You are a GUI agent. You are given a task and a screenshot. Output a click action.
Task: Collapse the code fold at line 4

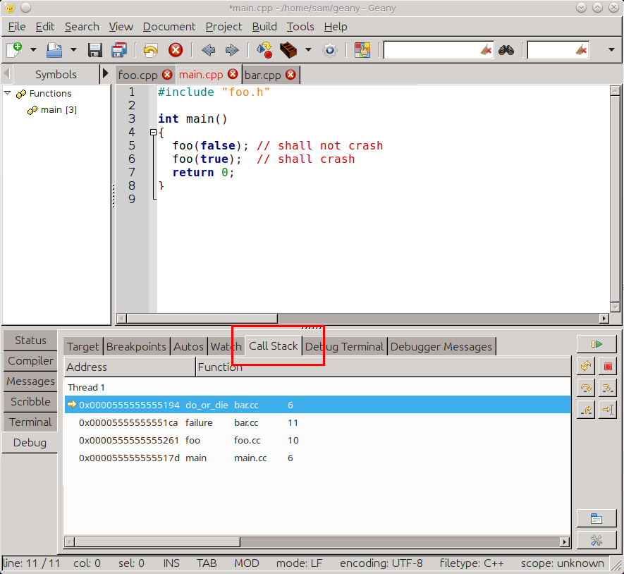pos(153,132)
